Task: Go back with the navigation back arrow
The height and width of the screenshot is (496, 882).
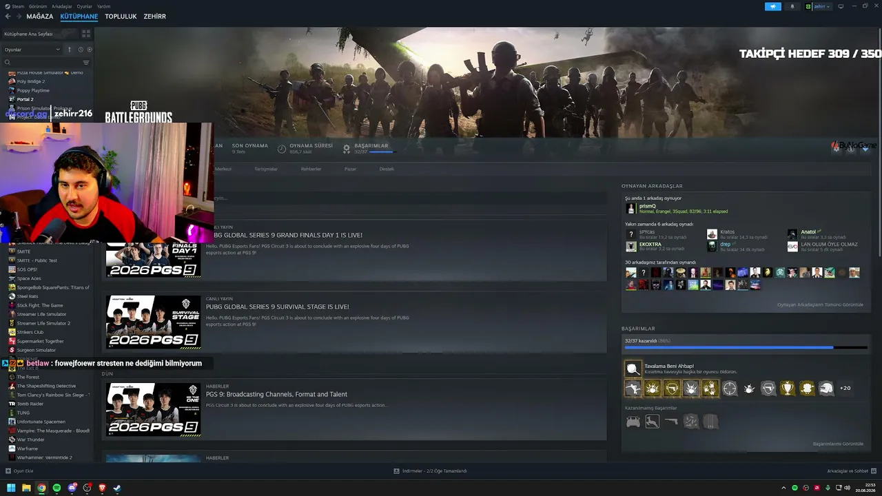Action: [x=8, y=17]
